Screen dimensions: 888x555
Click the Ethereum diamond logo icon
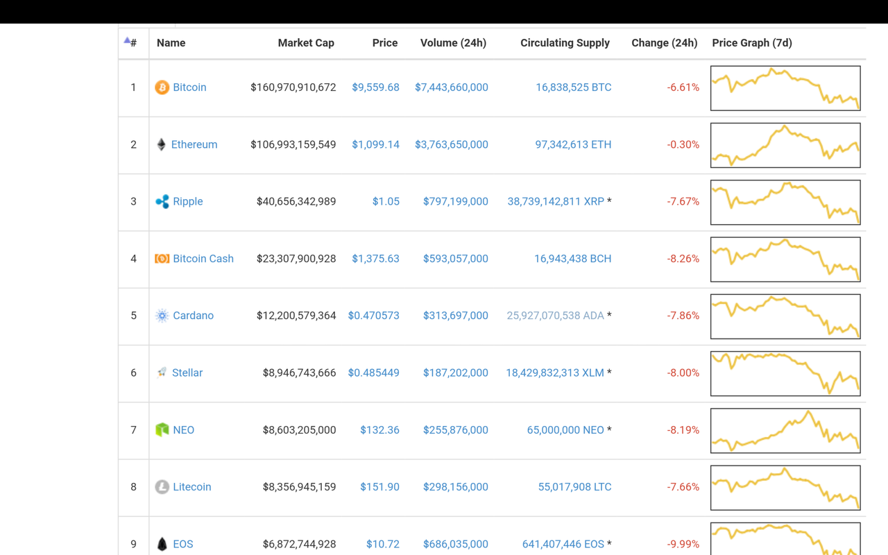[161, 144]
